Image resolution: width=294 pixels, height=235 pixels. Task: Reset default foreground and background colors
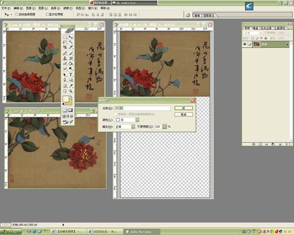64,104
